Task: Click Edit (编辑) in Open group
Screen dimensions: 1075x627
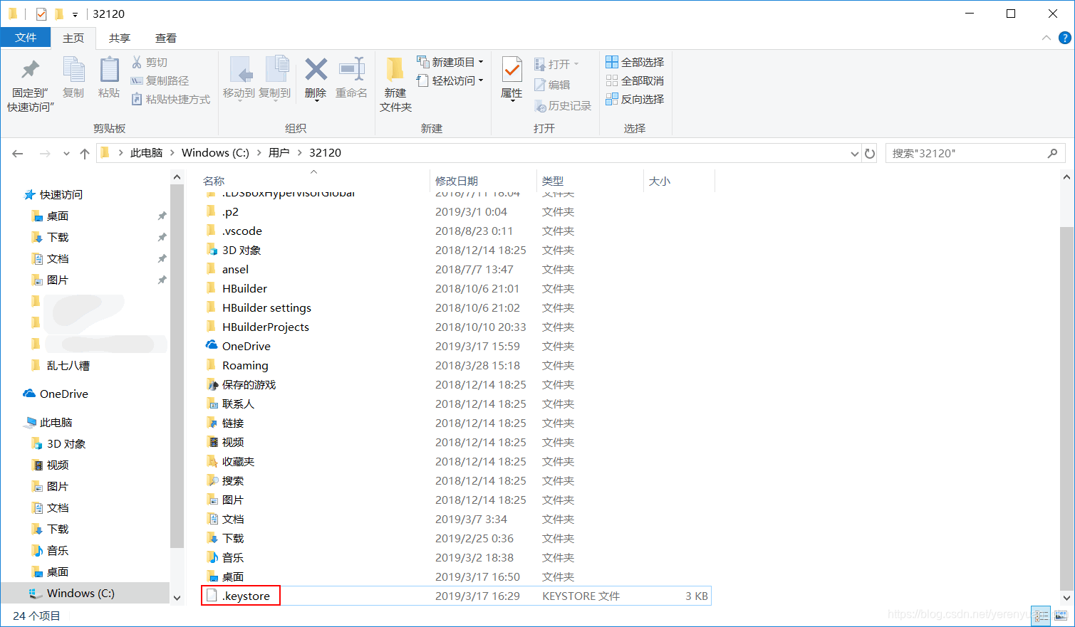Action: pos(552,85)
